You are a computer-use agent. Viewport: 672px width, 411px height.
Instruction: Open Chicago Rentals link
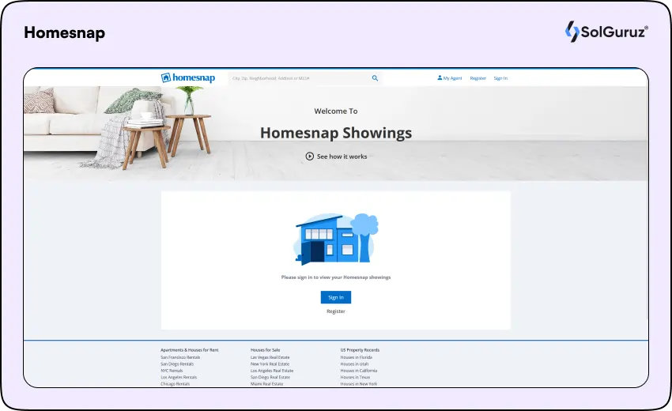click(x=176, y=384)
